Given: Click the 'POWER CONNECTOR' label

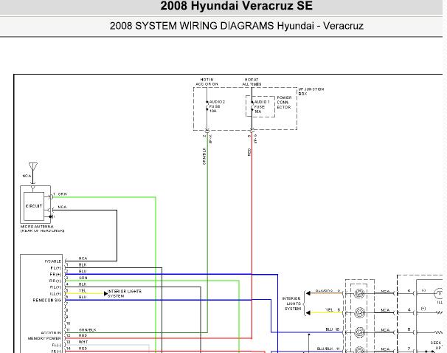Looking at the screenshot, I should pyautogui.click(x=284, y=103).
